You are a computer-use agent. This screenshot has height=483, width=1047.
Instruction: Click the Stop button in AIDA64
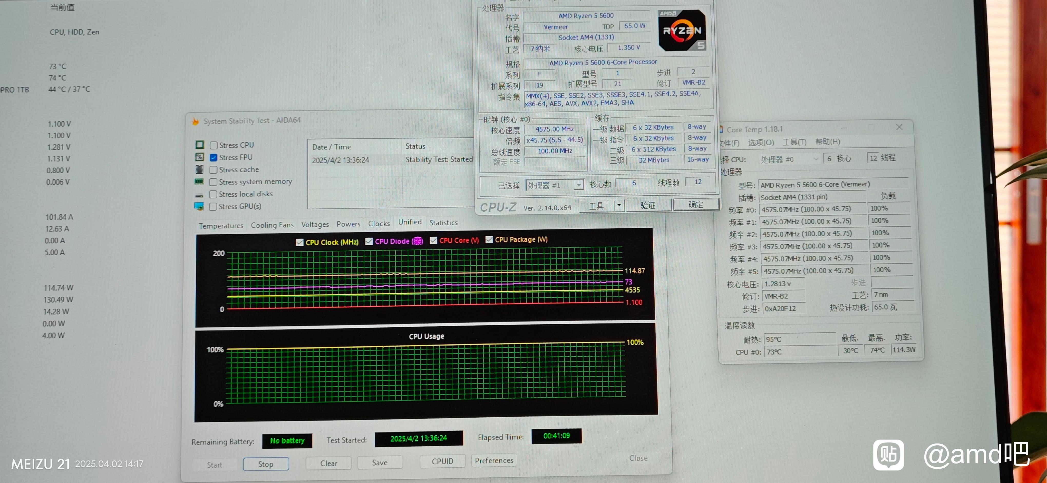[x=266, y=464]
